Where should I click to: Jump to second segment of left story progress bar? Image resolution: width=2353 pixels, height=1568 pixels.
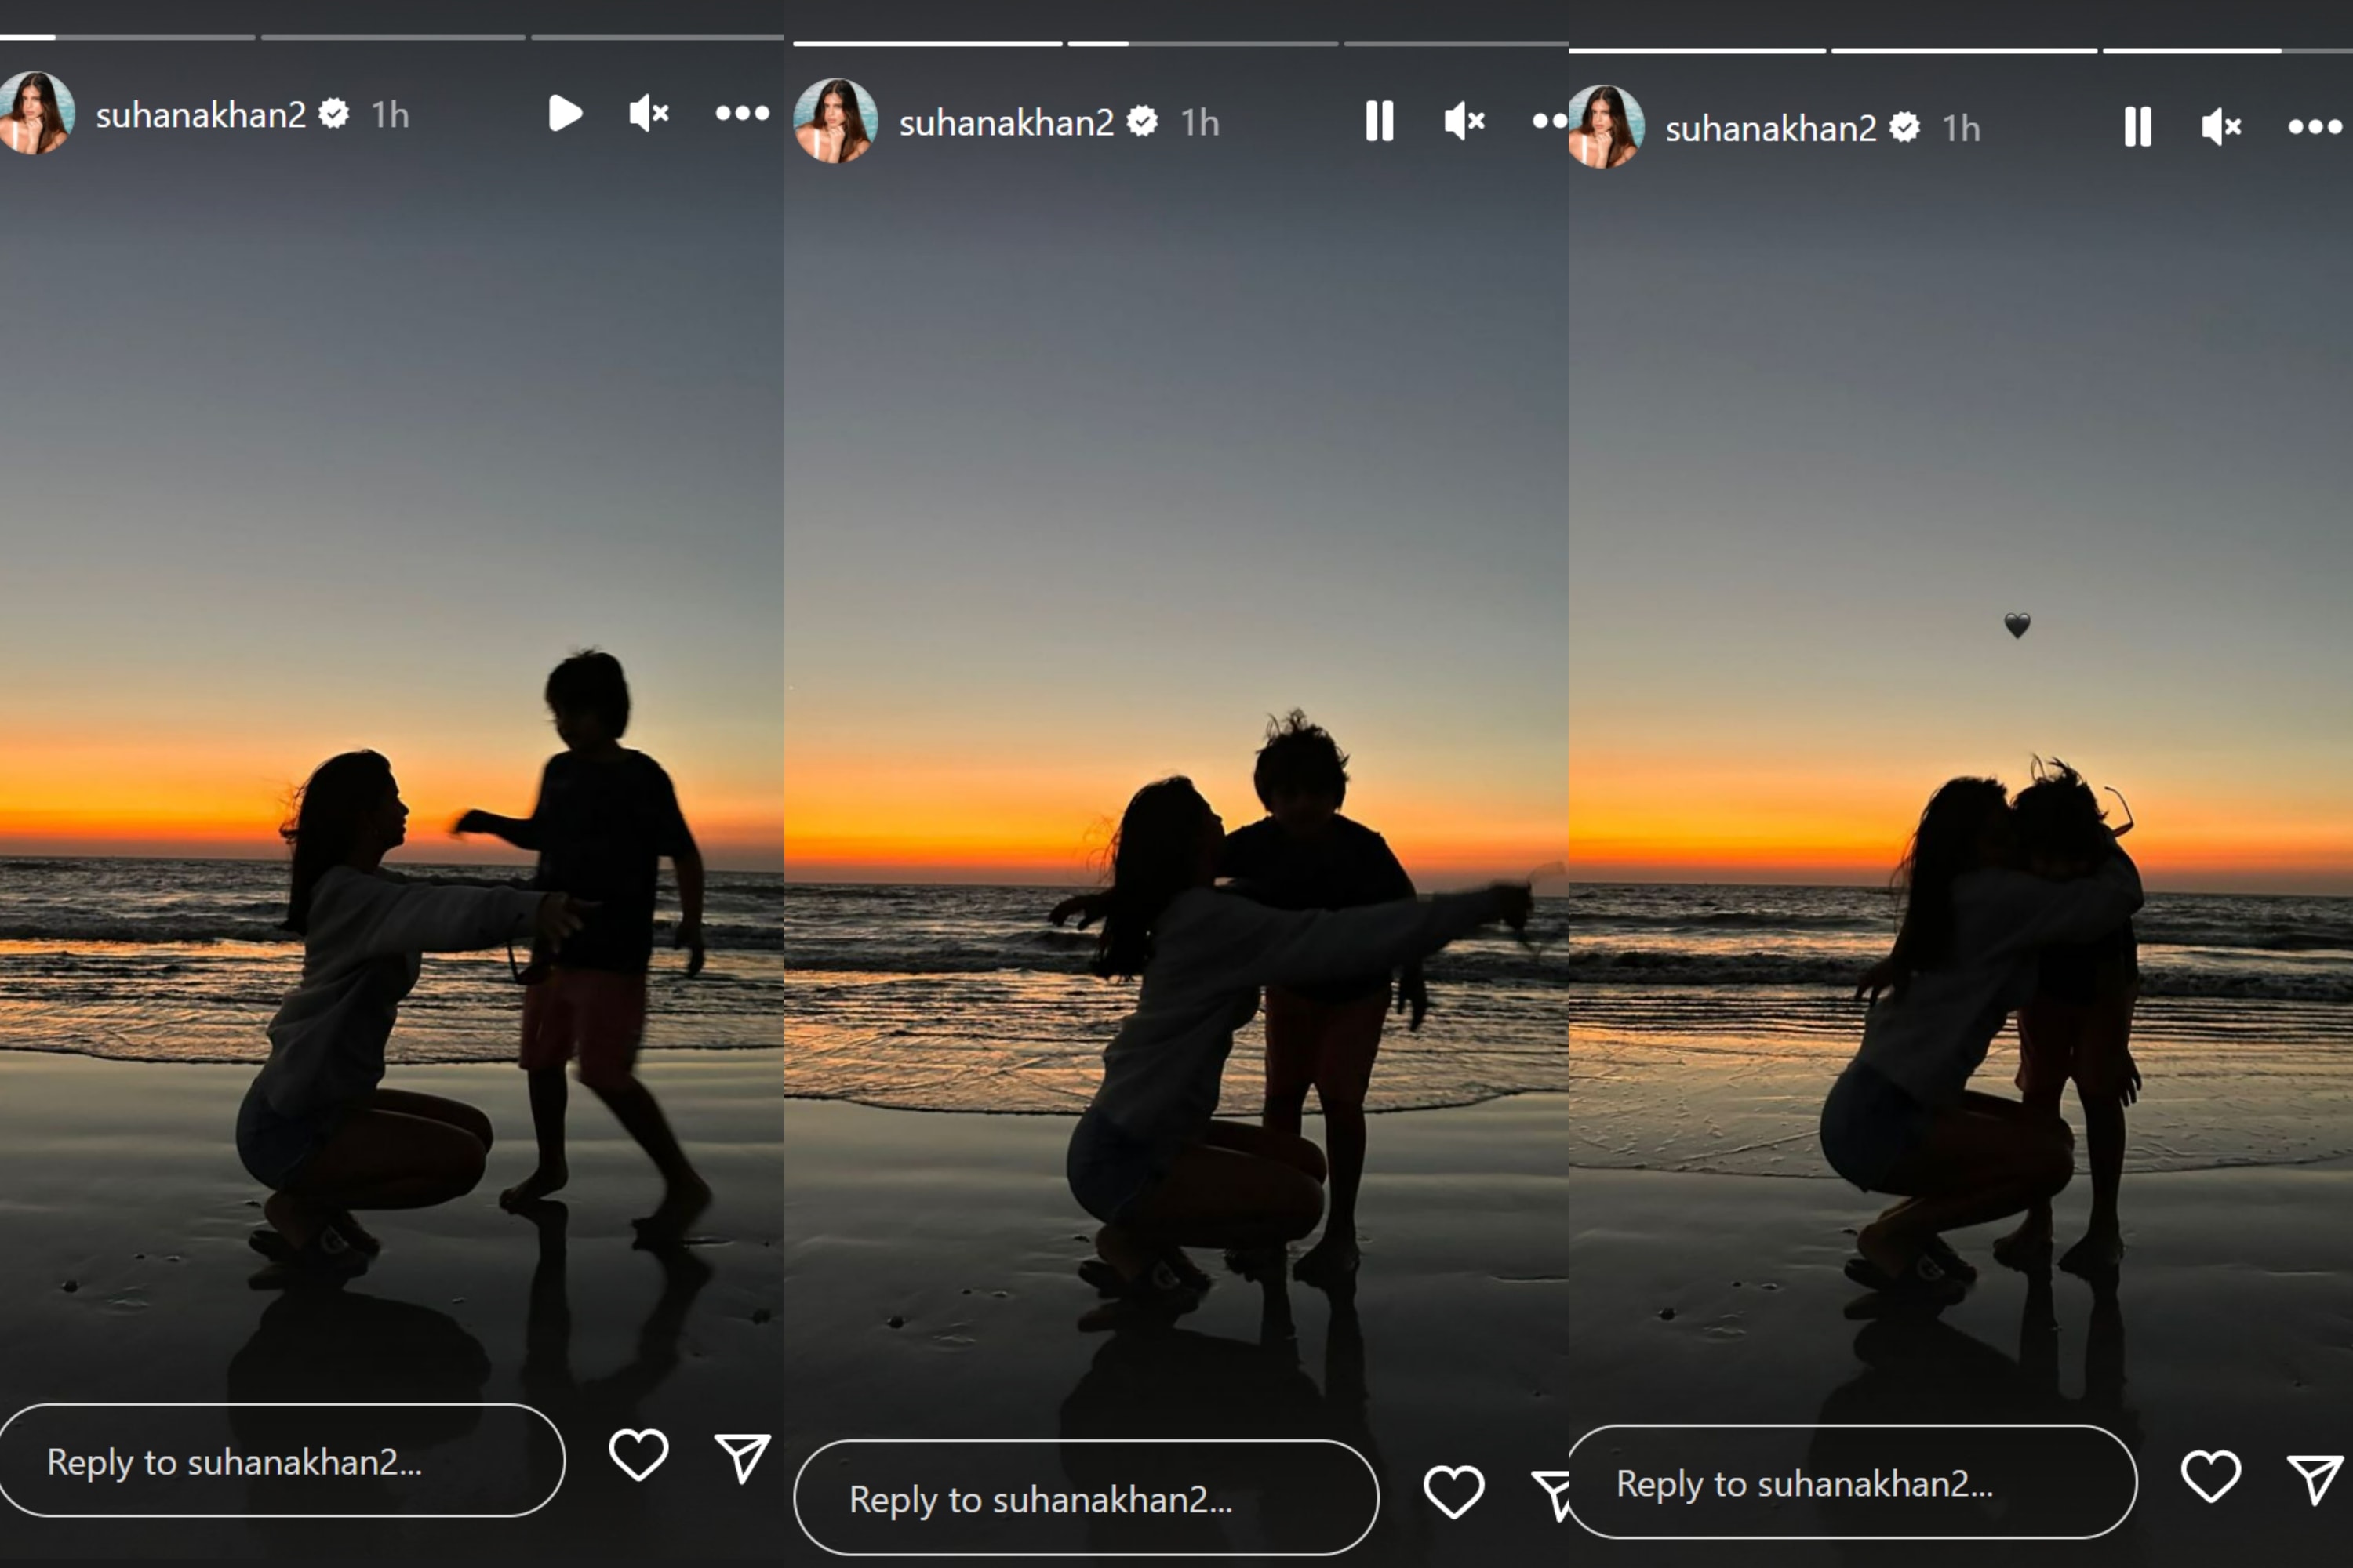[393, 37]
